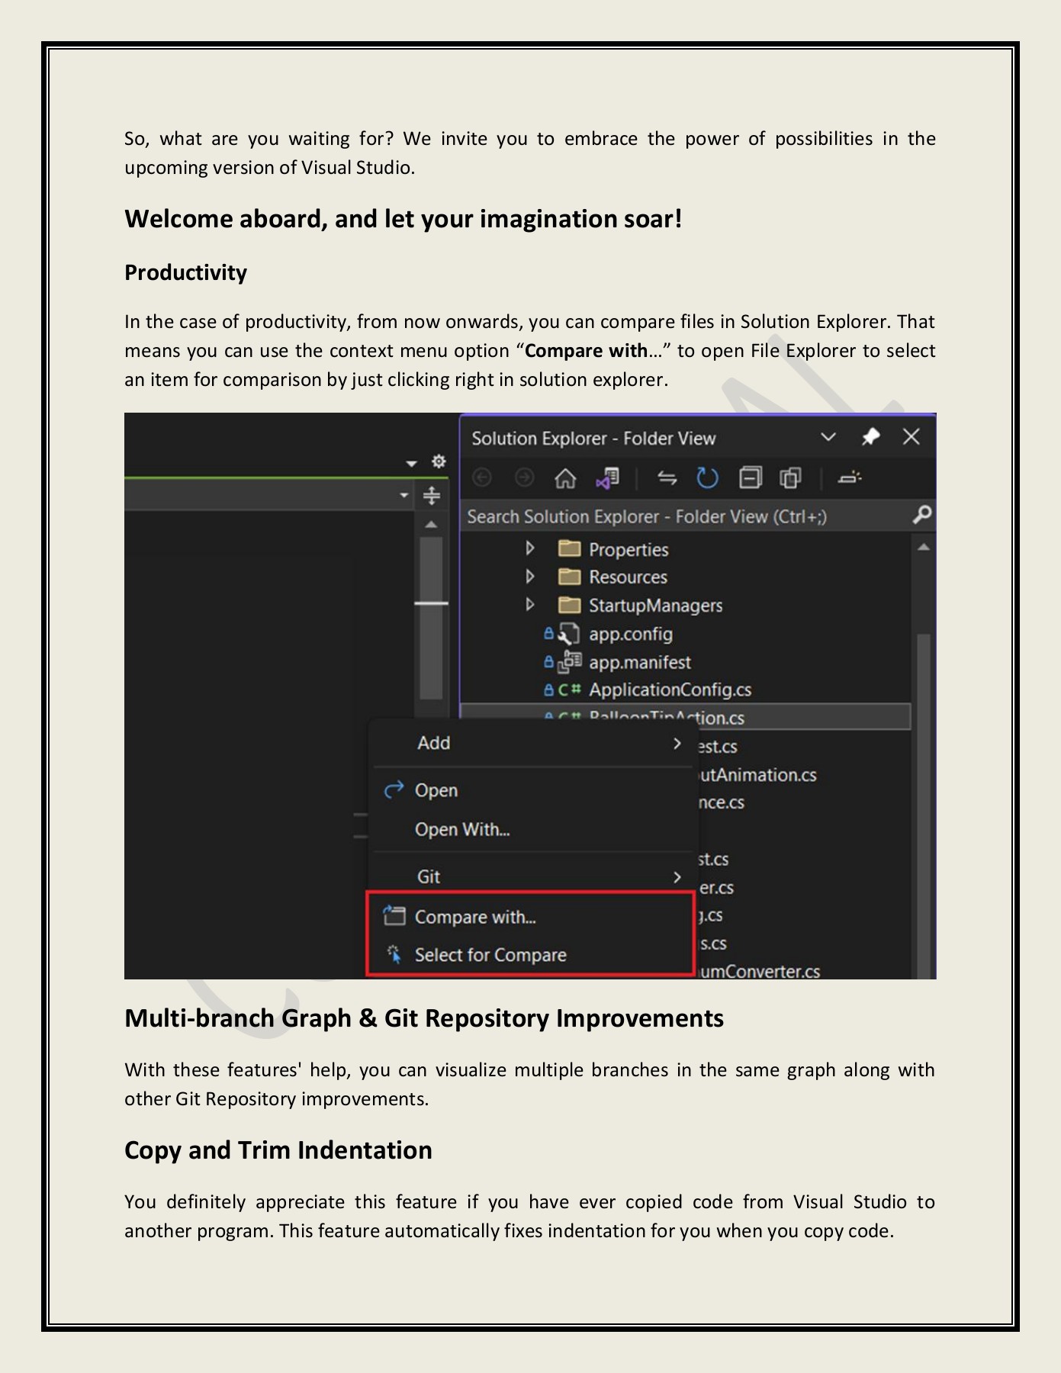Switch between solutions and folder views icon
Screen dimensions: 1061x1373
pos(608,478)
